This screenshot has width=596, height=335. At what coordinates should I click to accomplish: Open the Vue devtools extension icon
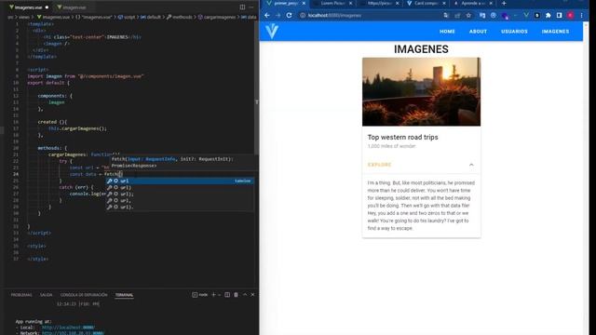pos(526,15)
